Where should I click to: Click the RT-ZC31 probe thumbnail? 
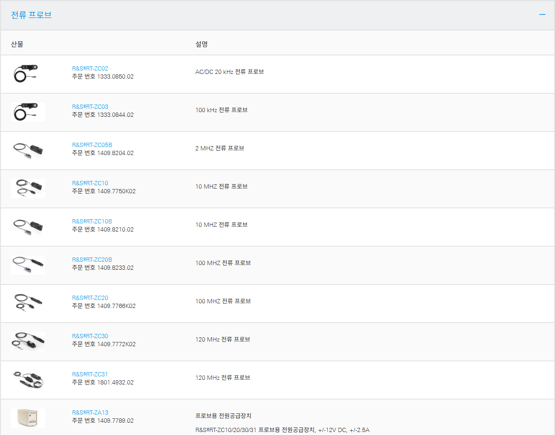click(x=28, y=380)
